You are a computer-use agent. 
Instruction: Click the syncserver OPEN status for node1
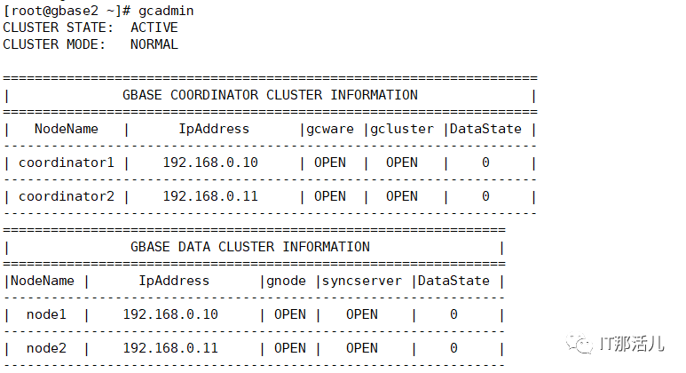(x=362, y=314)
